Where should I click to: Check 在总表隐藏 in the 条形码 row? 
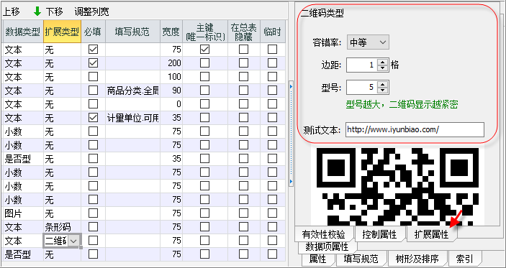point(243,227)
